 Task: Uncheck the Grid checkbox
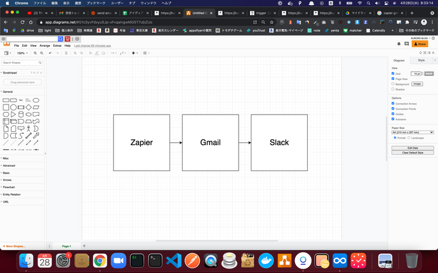(x=393, y=73)
